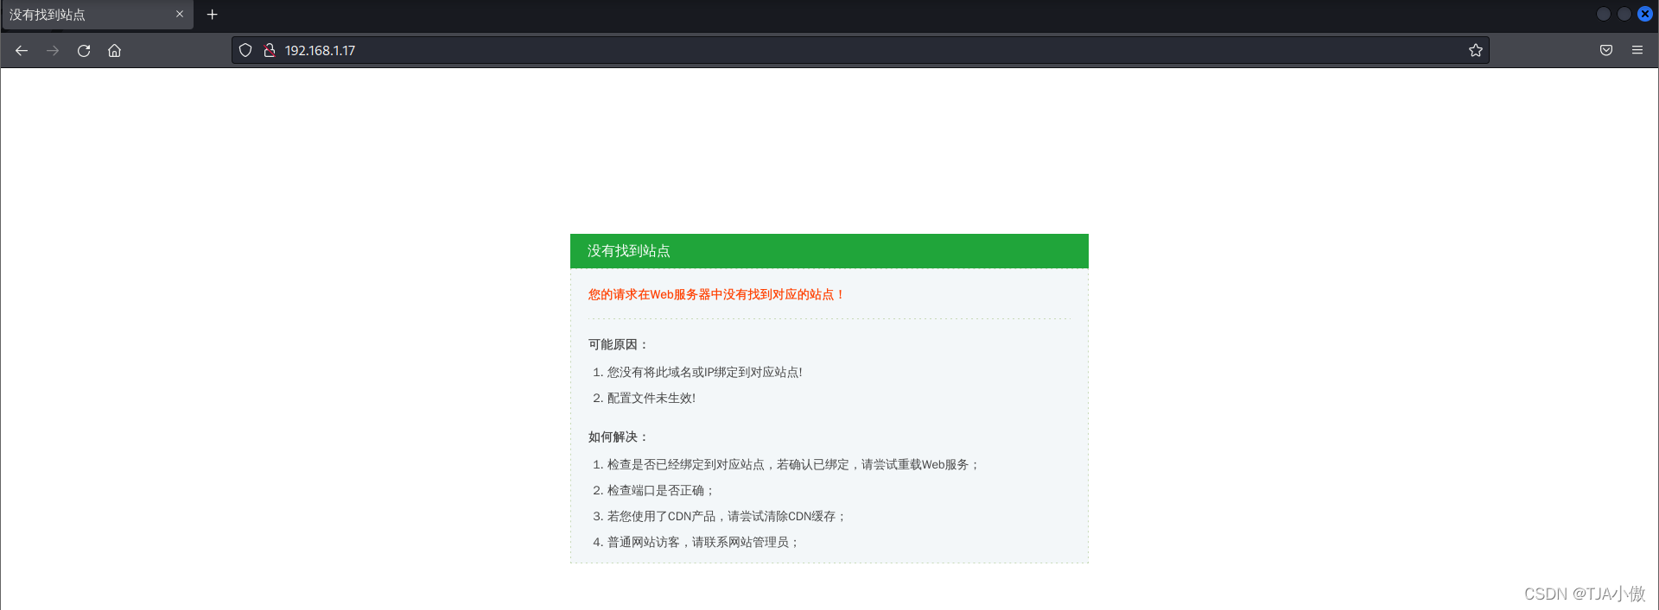Focus the address bar showing 192.168.1.17
The image size is (1659, 610).
(860, 51)
